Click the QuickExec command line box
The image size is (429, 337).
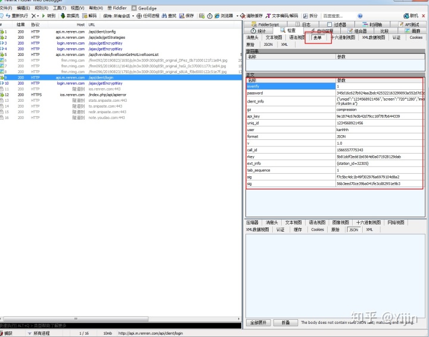pos(120,326)
